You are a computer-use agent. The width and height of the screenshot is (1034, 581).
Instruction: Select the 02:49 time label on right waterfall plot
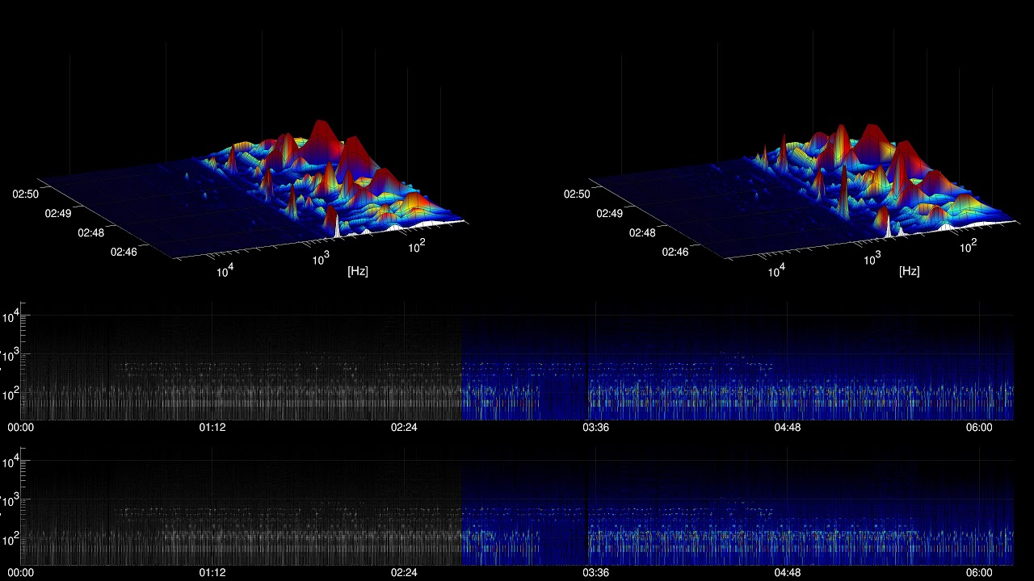[x=609, y=213]
